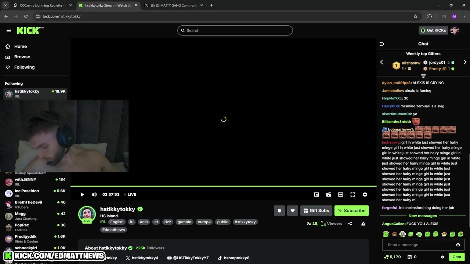Image resolution: width=470 pixels, height=264 pixels.
Task: Click the English language tag
Action: pos(117,222)
